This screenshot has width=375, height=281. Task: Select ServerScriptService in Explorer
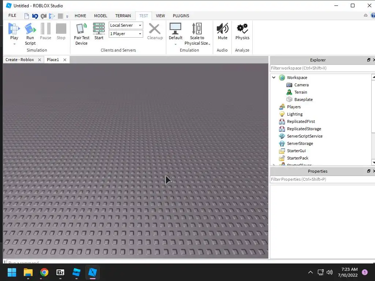(305, 136)
